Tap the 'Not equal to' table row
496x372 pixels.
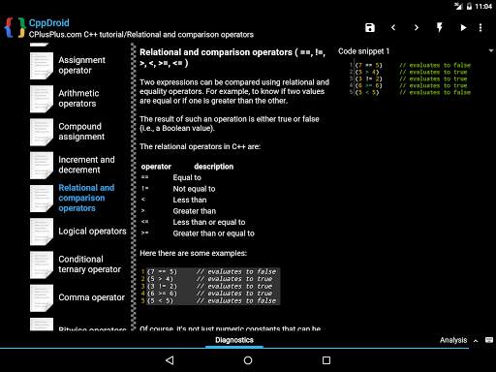pos(178,189)
